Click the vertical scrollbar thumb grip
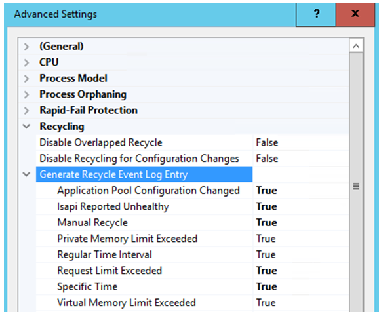This screenshot has width=379, height=312. pyautogui.click(x=356, y=186)
